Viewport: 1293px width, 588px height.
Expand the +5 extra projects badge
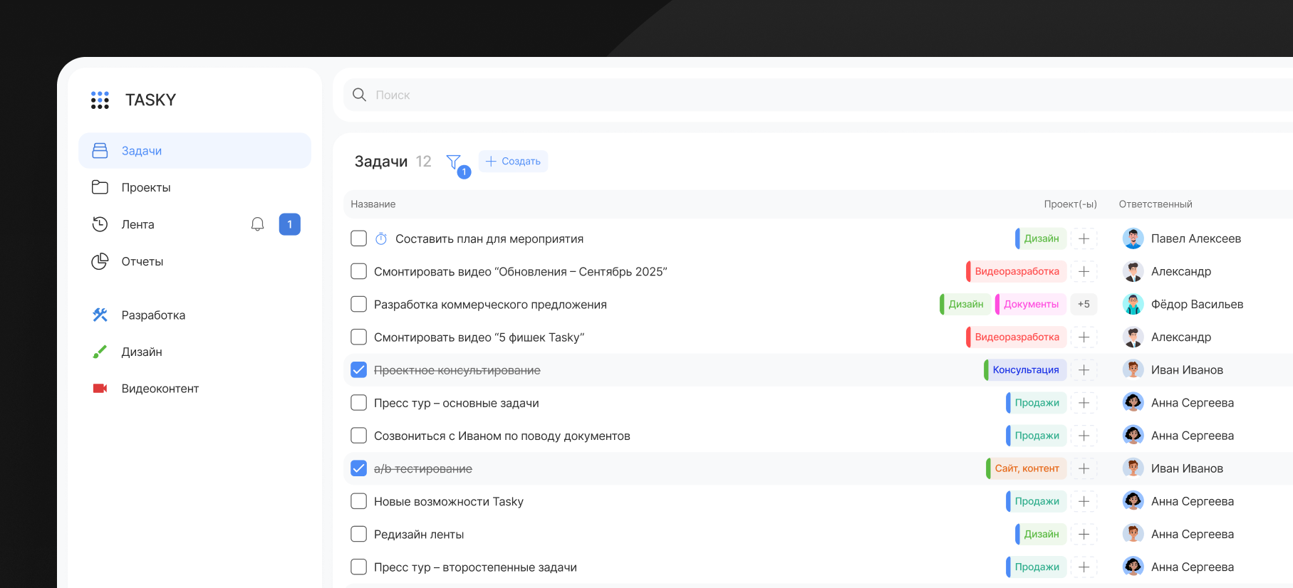pyautogui.click(x=1084, y=304)
